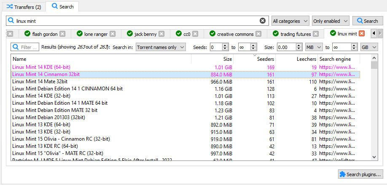Select Linux Mint 14 Mate 32bit row
The width and height of the screenshot is (387, 185).
point(185,82)
